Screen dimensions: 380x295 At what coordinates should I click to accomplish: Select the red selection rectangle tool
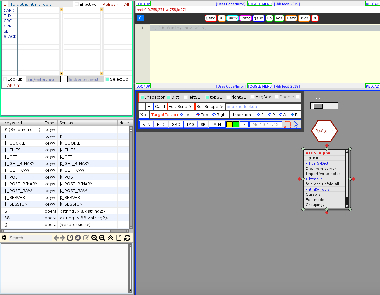pos(287,124)
